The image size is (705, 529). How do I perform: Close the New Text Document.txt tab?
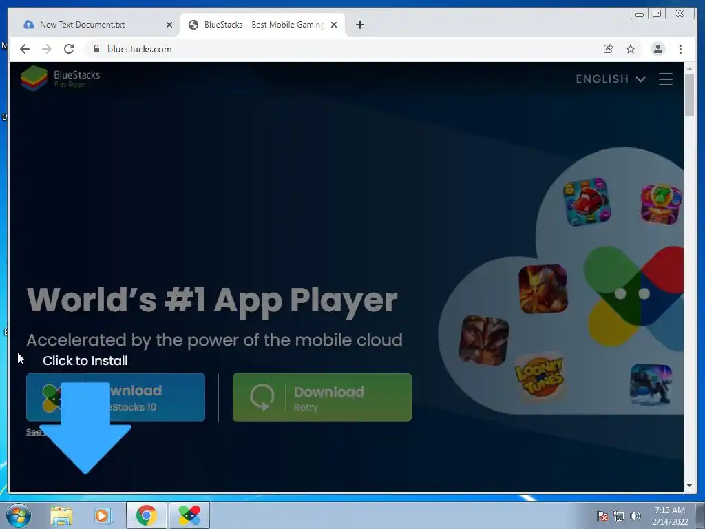169,25
